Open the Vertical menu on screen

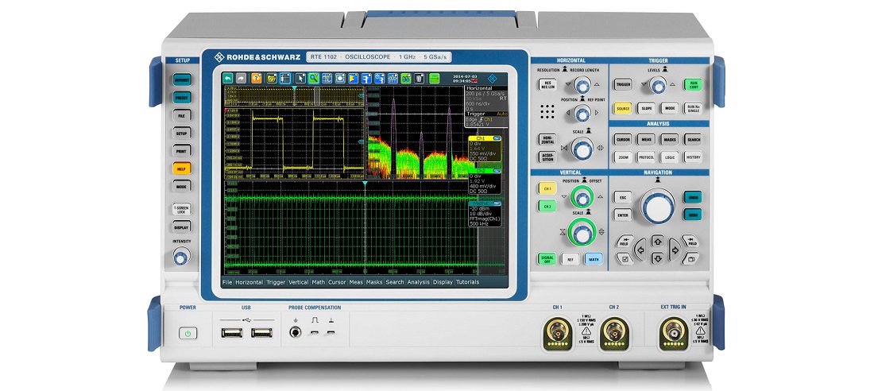pos(298,282)
